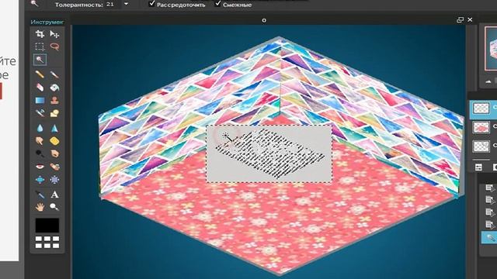This screenshot has width=497, height=279.
Task: Maximize the image document window
Action: click(460, 20)
